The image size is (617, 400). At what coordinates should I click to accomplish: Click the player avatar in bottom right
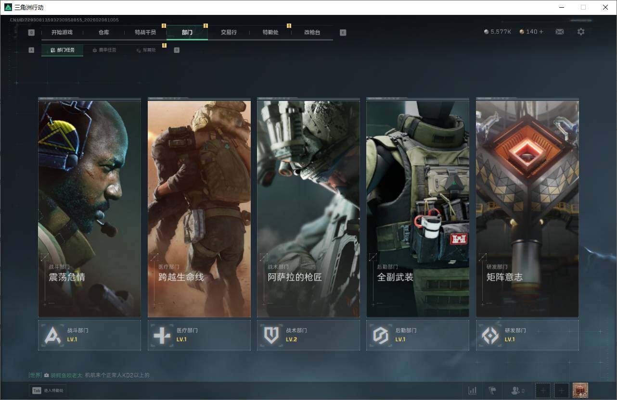pyautogui.click(x=580, y=391)
